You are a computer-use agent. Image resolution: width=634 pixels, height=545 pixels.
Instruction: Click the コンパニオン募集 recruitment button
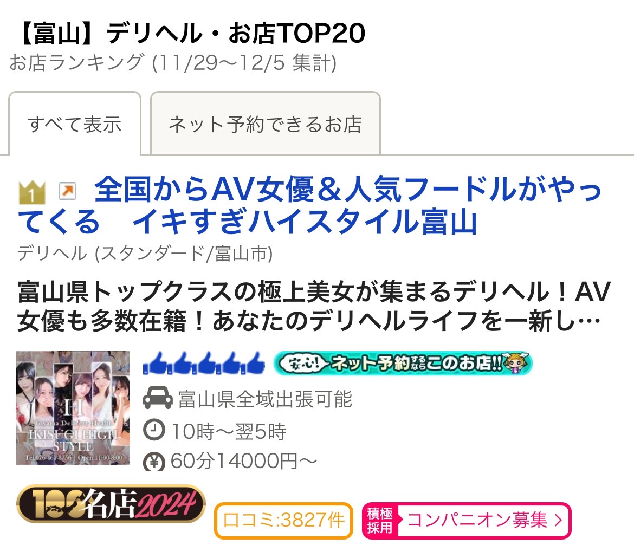coord(467,520)
